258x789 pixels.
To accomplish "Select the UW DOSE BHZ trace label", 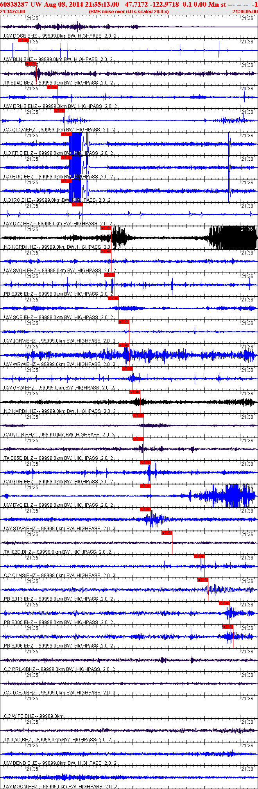I will click(60, 36).
